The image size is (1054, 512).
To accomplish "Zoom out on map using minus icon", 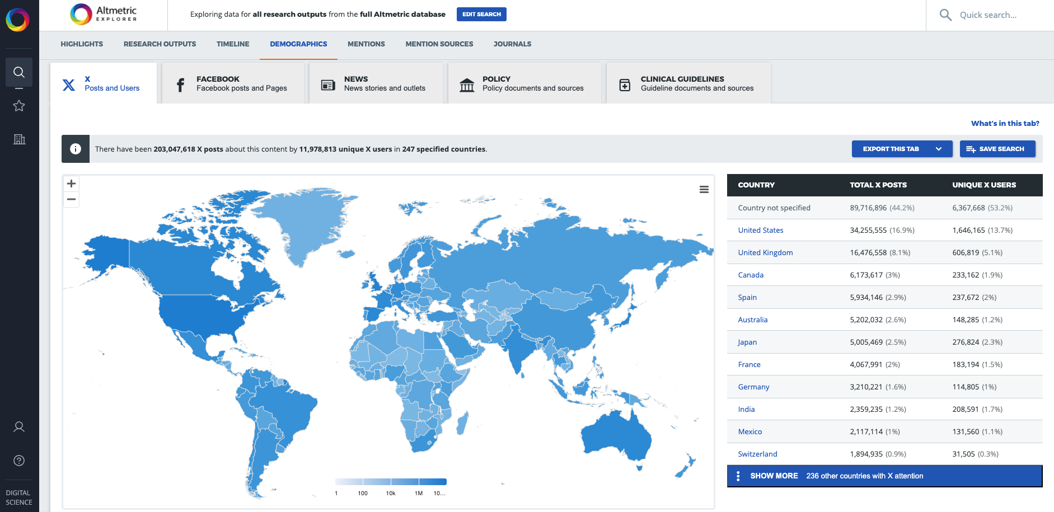I will pos(71,199).
